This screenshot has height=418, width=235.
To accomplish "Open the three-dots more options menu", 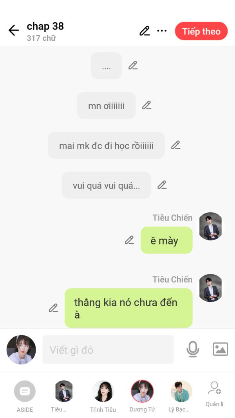I will coord(162,31).
